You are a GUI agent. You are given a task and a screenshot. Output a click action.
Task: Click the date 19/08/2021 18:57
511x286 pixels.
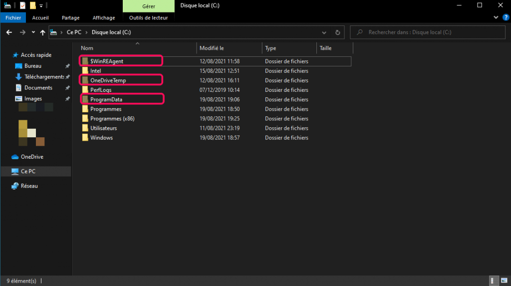click(x=220, y=138)
